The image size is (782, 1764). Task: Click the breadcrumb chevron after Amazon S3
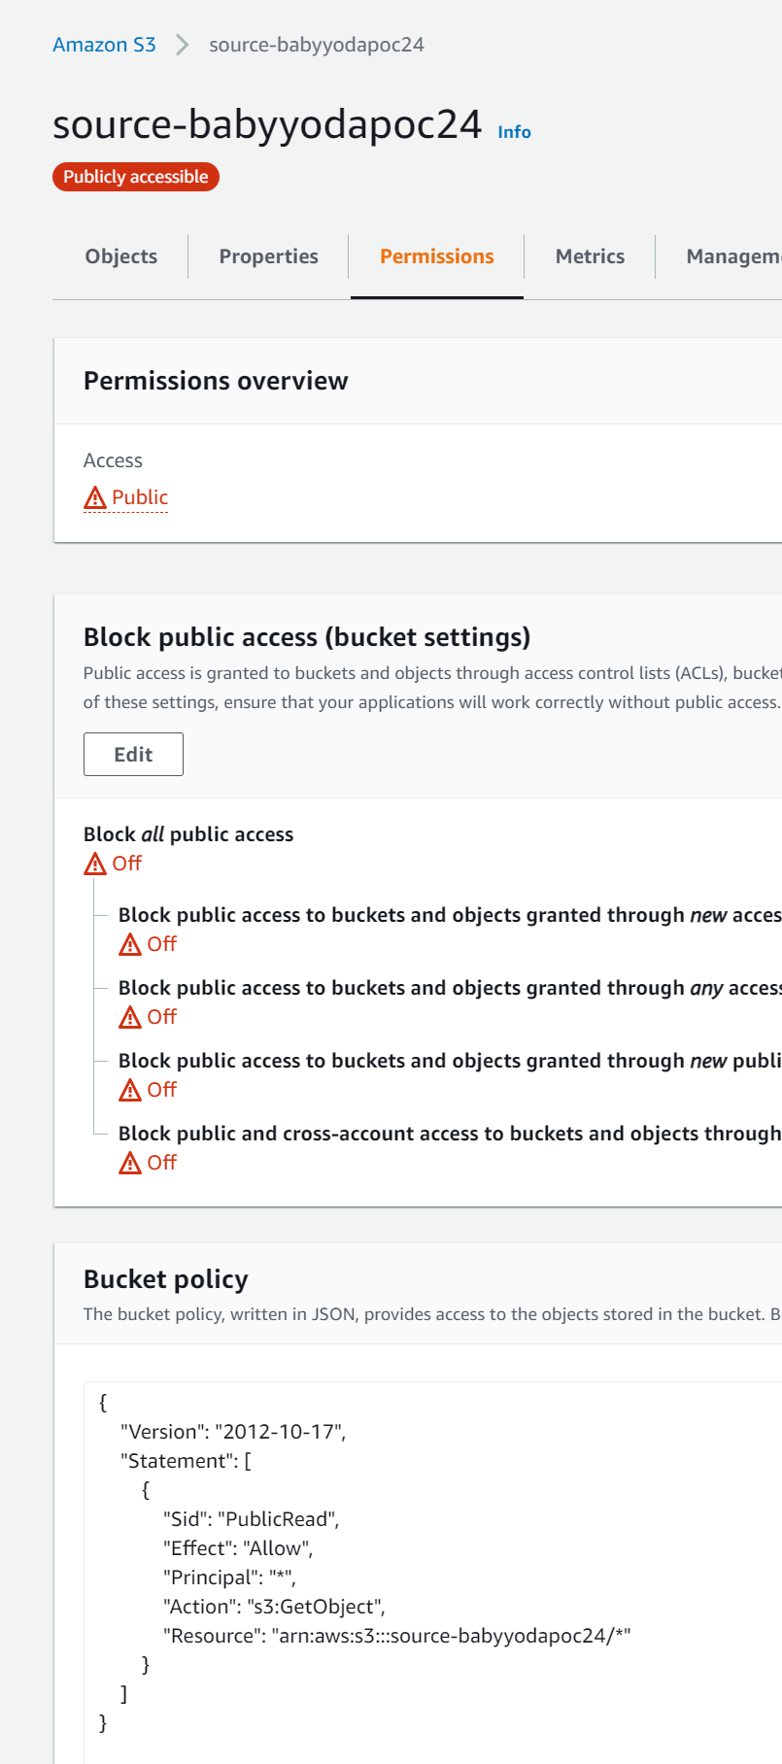[x=182, y=45]
